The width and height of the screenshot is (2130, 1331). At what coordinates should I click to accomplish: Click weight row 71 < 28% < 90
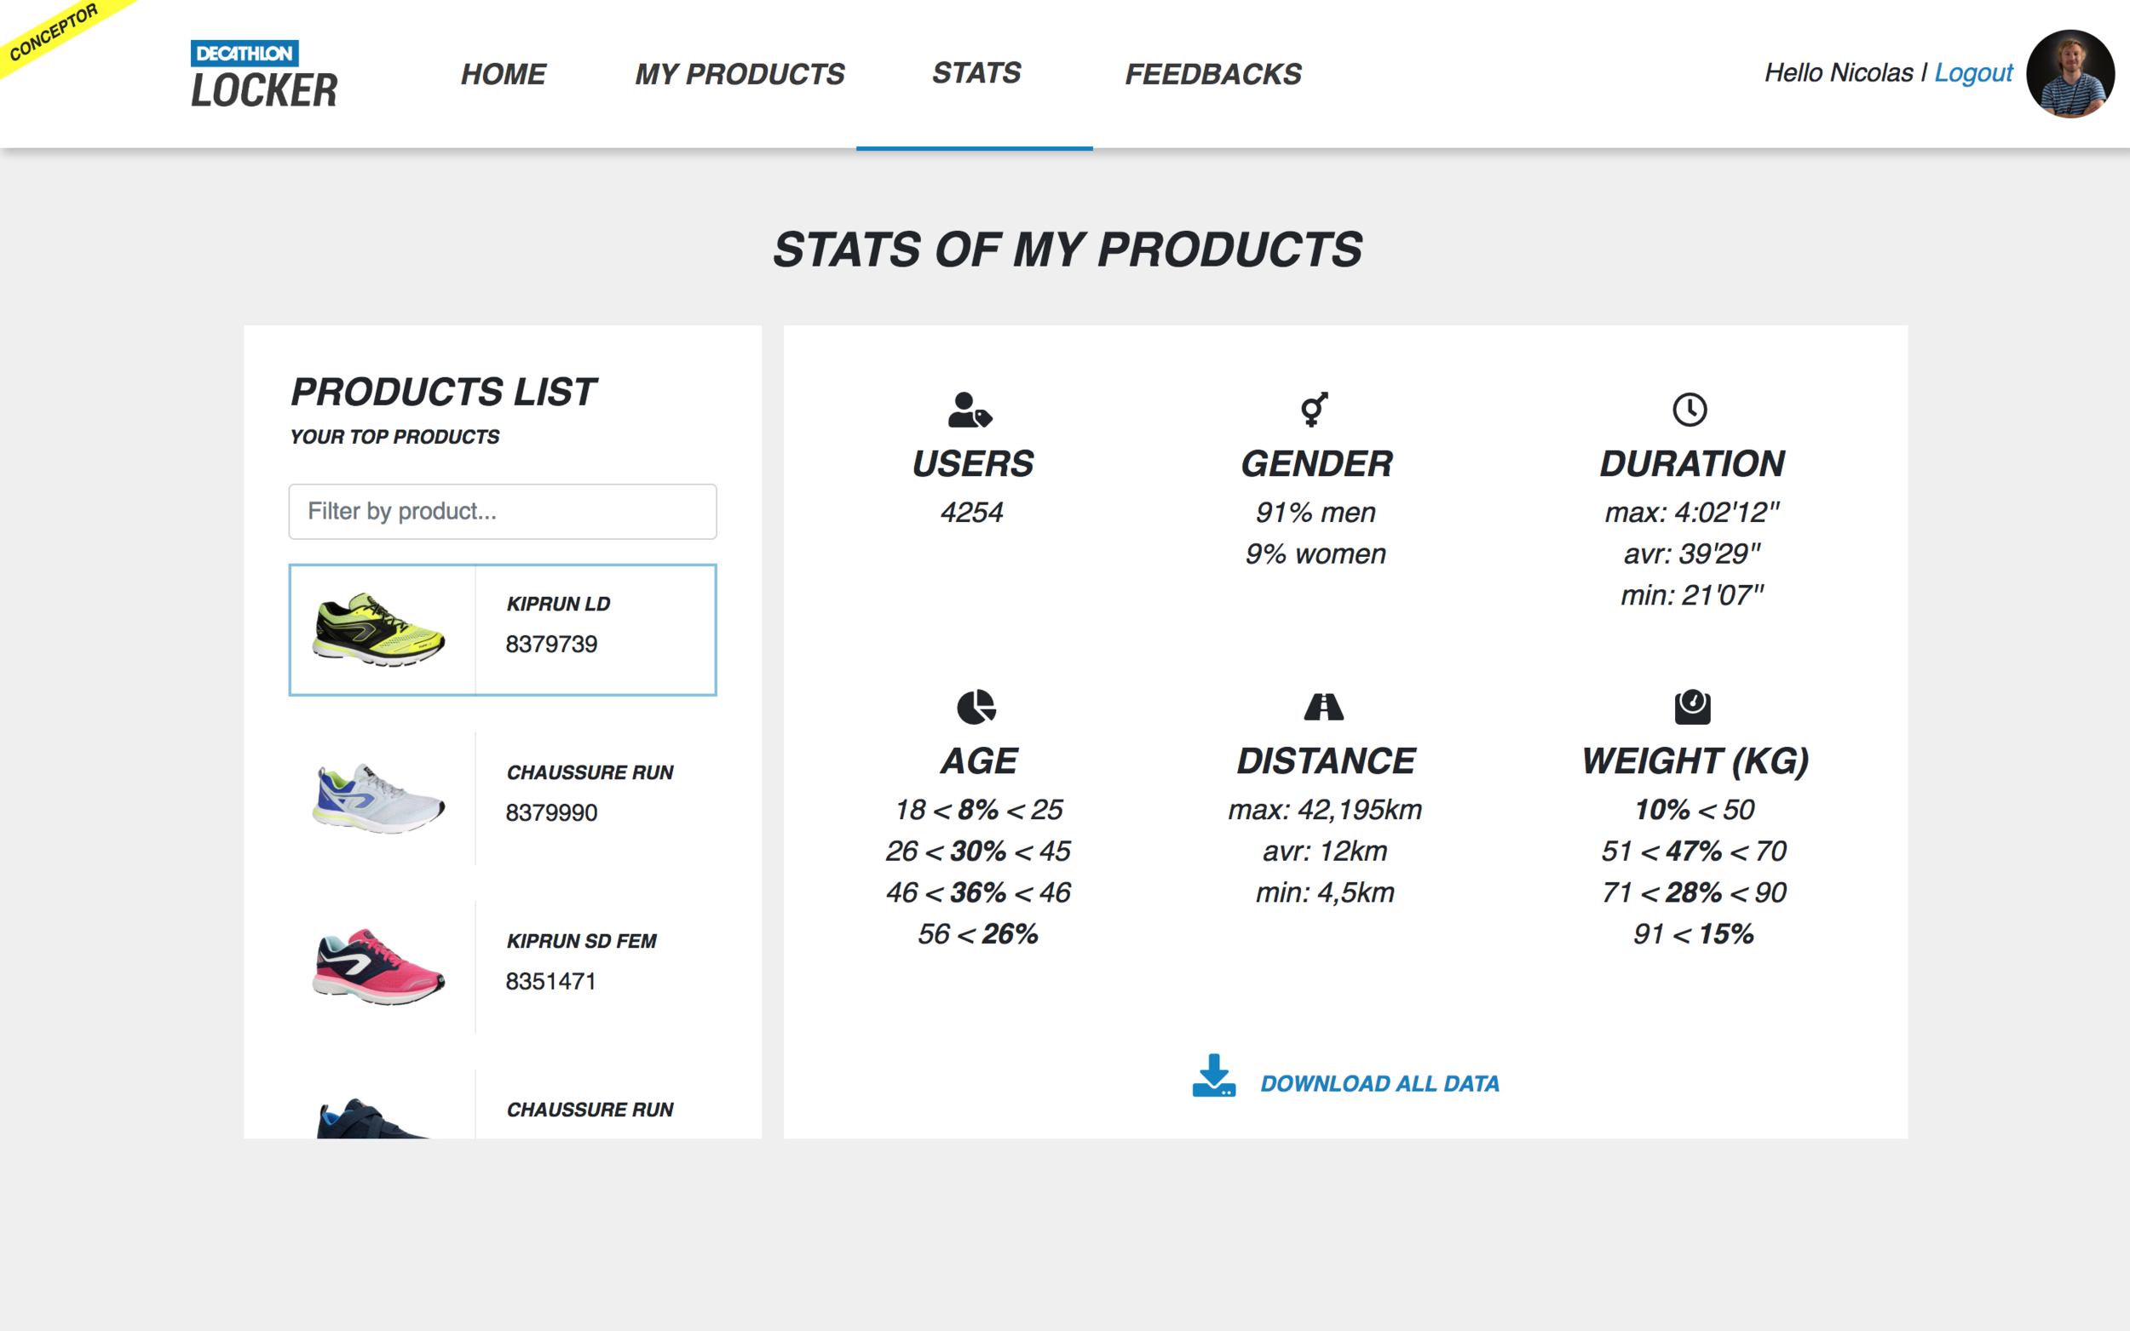(x=1694, y=892)
